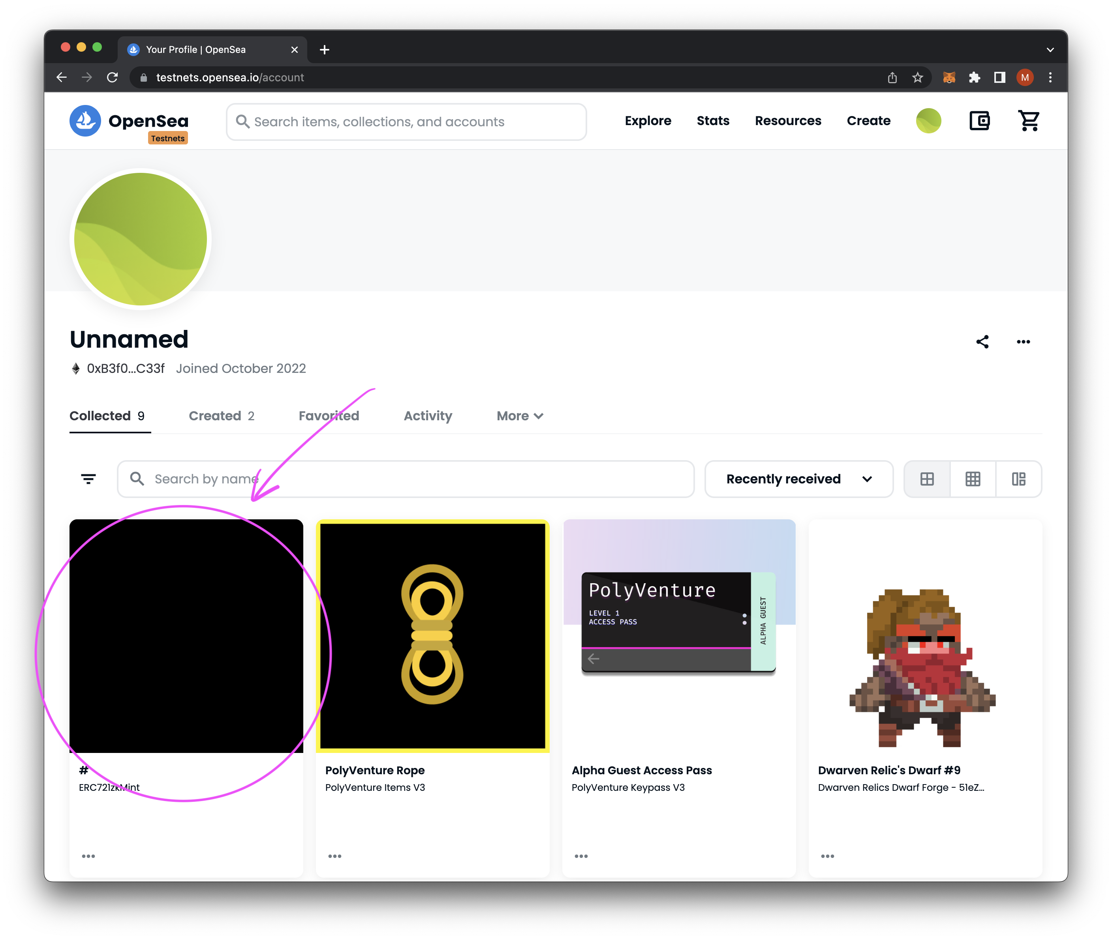The height and width of the screenshot is (940, 1112).
Task: Switch to the Created tab
Action: click(x=221, y=416)
